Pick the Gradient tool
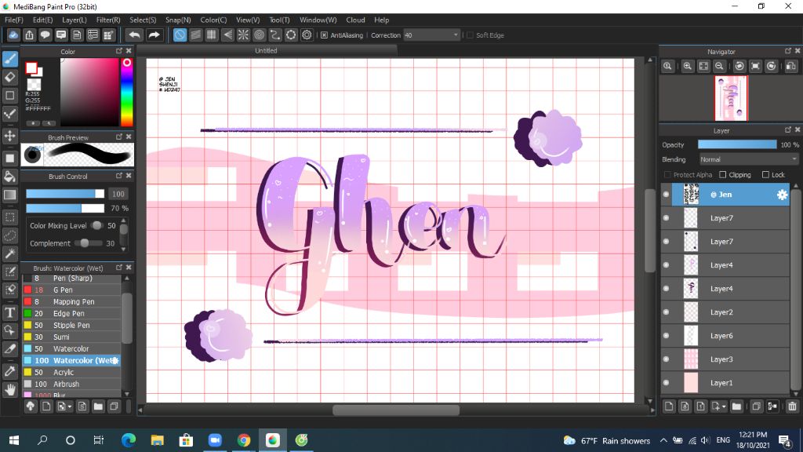Screen dimensions: 803x452 [x=9, y=195]
